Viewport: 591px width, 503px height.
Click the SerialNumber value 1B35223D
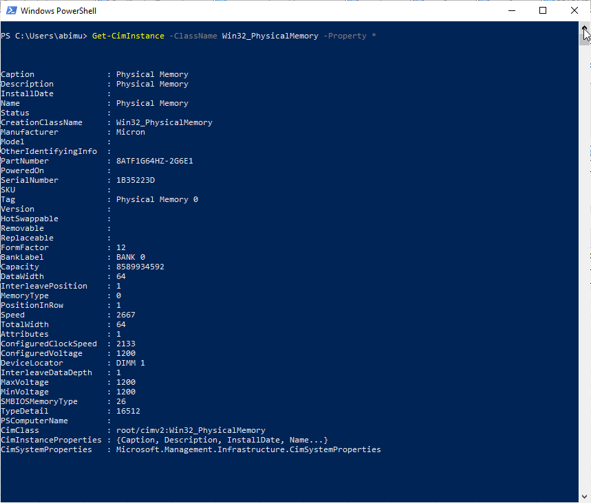coord(135,180)
